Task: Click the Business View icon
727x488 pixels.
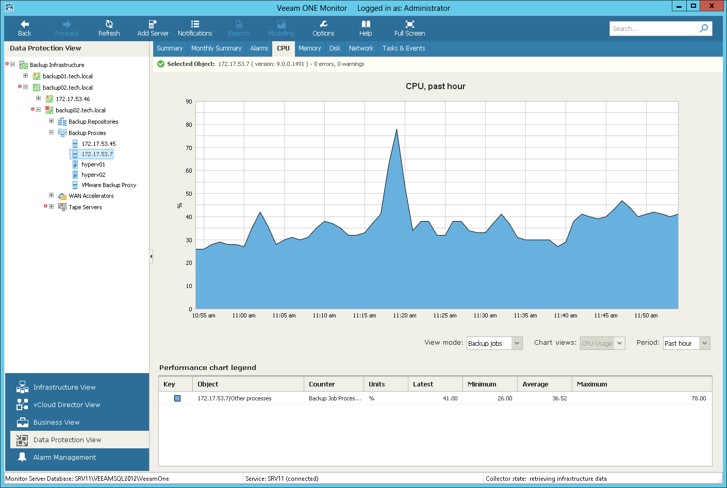Action: pos(22,422)
